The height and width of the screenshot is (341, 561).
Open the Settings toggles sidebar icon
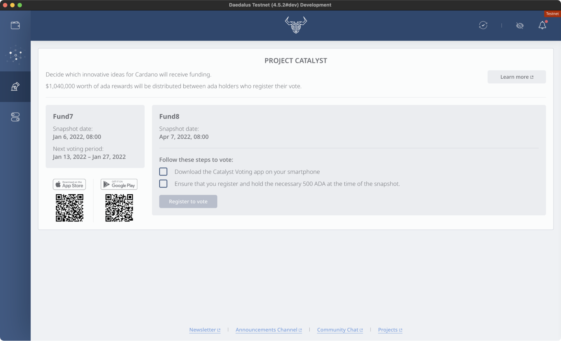pyautogui.click(x=15, y=117)
